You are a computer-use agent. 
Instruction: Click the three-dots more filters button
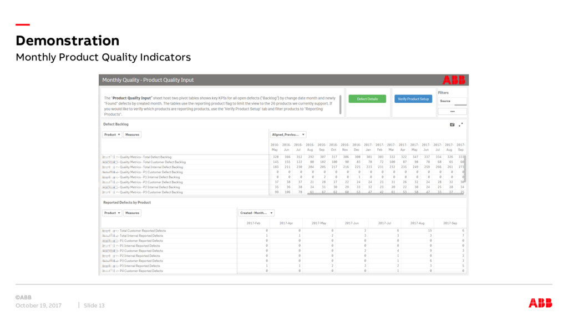452,111
